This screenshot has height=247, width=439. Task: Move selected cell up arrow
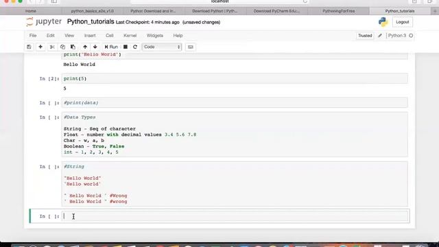click(x=85, y=47)
